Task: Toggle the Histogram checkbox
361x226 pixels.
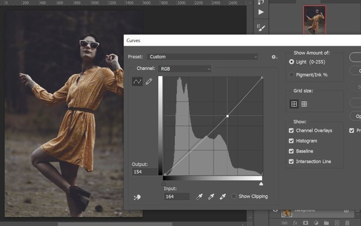Action: [x=291, y=141]
